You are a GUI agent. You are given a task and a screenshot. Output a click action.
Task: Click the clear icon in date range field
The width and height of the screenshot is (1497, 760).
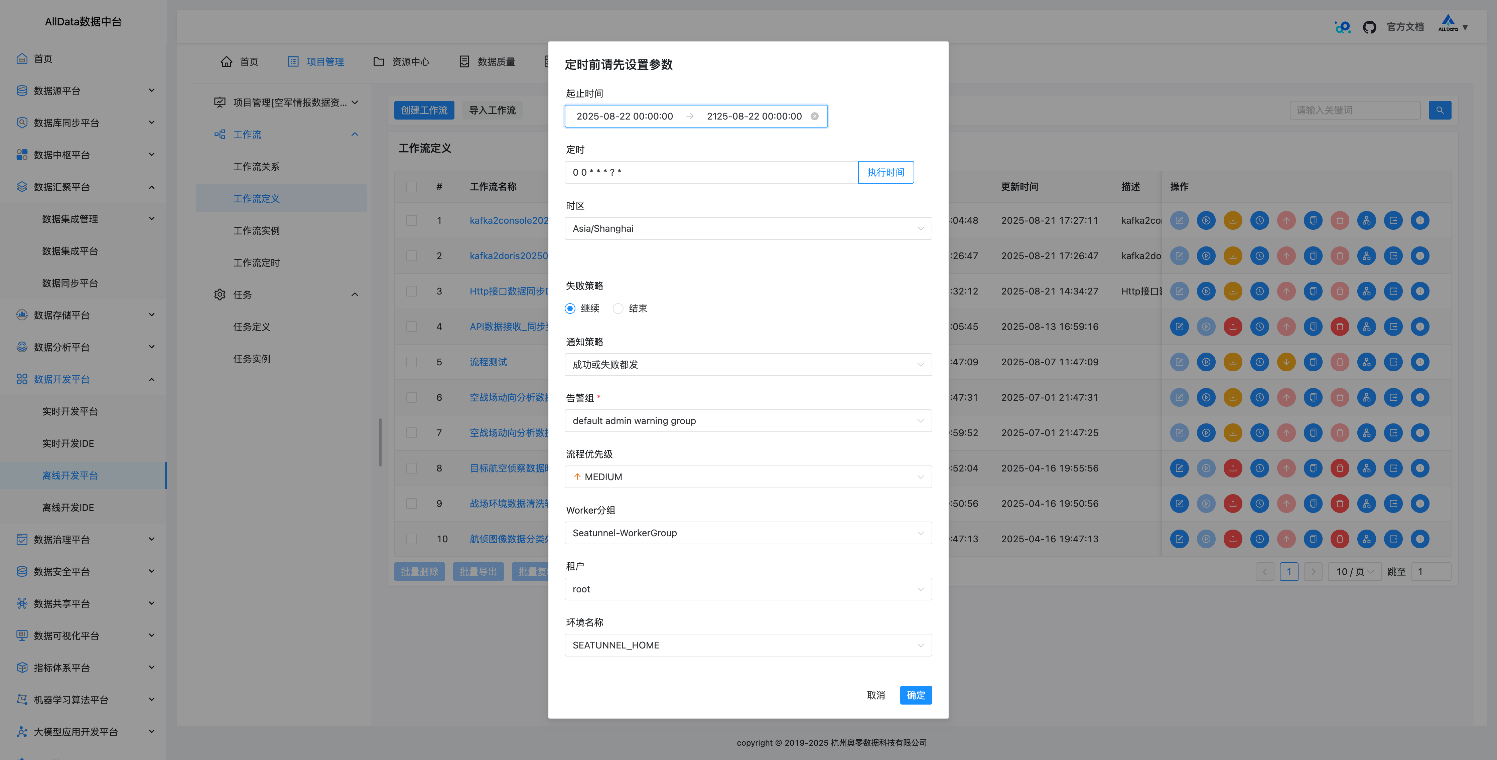814,116
